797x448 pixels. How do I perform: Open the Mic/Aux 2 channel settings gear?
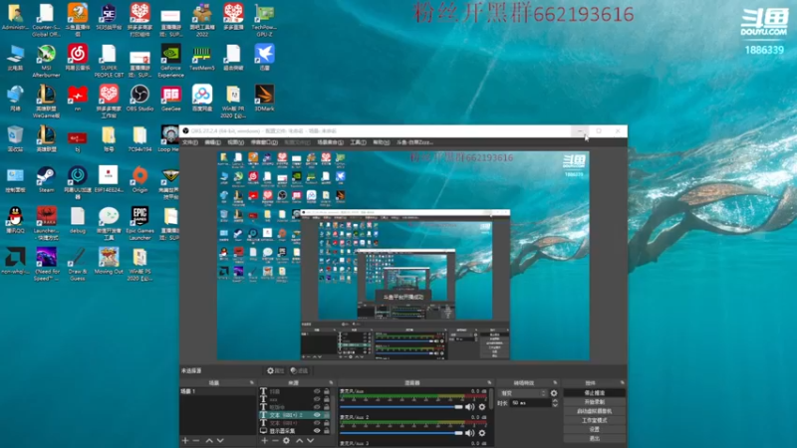click(482, 433)
